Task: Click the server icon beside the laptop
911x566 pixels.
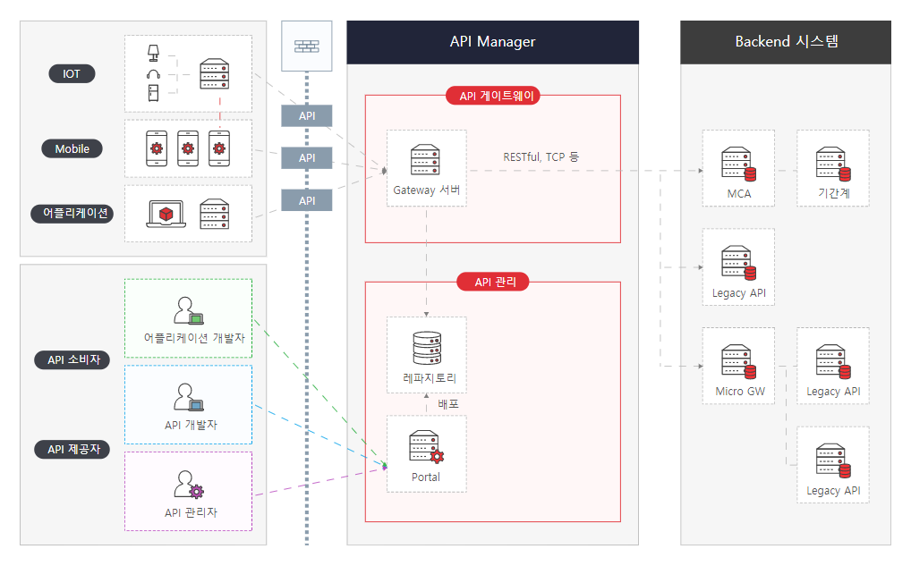Action: click(215, 214)
